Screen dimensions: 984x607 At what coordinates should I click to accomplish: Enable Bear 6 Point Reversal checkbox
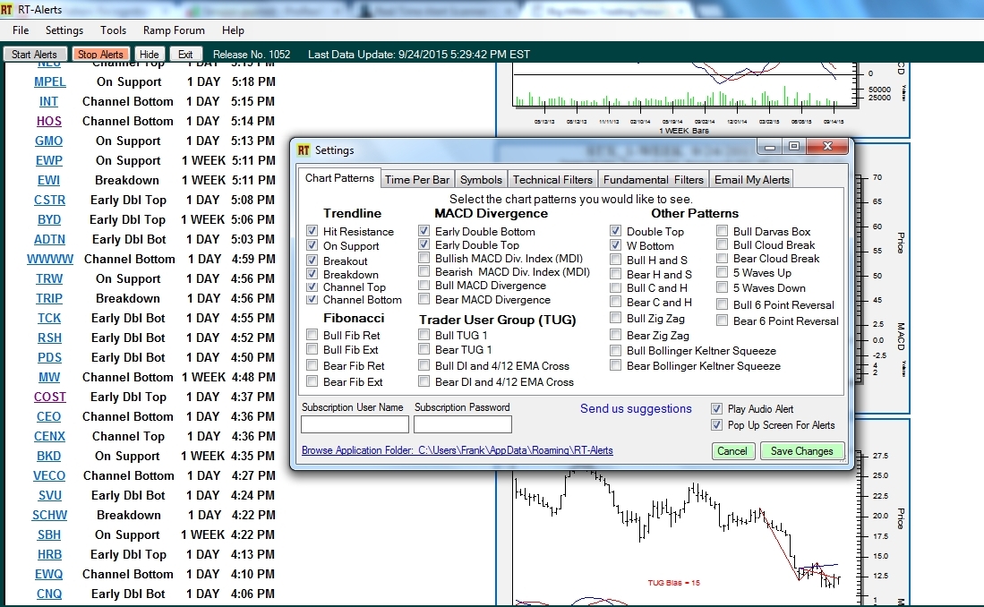[x=723, y=321]
